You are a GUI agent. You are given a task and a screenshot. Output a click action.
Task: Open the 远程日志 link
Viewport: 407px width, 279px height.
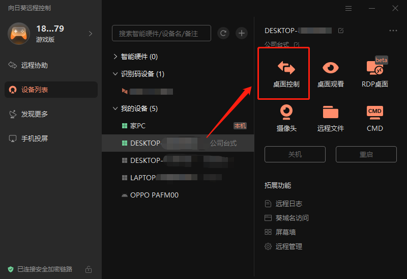click(288, 204)
